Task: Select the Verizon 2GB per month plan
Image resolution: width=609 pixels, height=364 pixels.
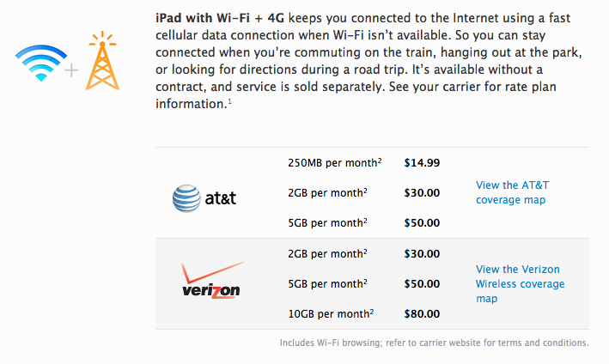Action: (327, 254)
